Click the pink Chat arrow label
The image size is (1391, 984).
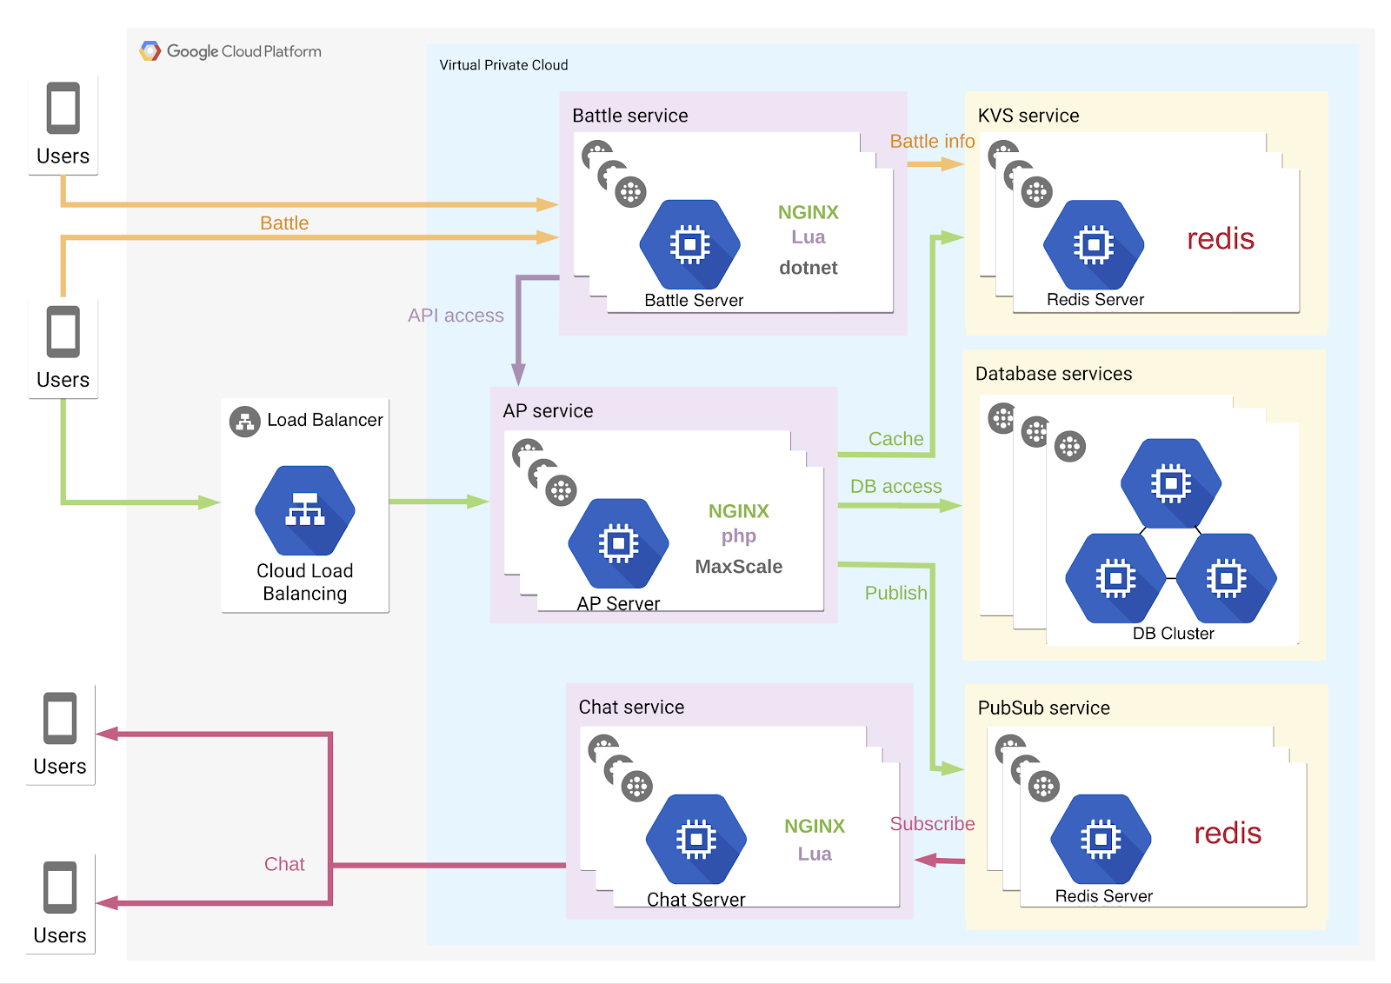[x=284, y=864]
